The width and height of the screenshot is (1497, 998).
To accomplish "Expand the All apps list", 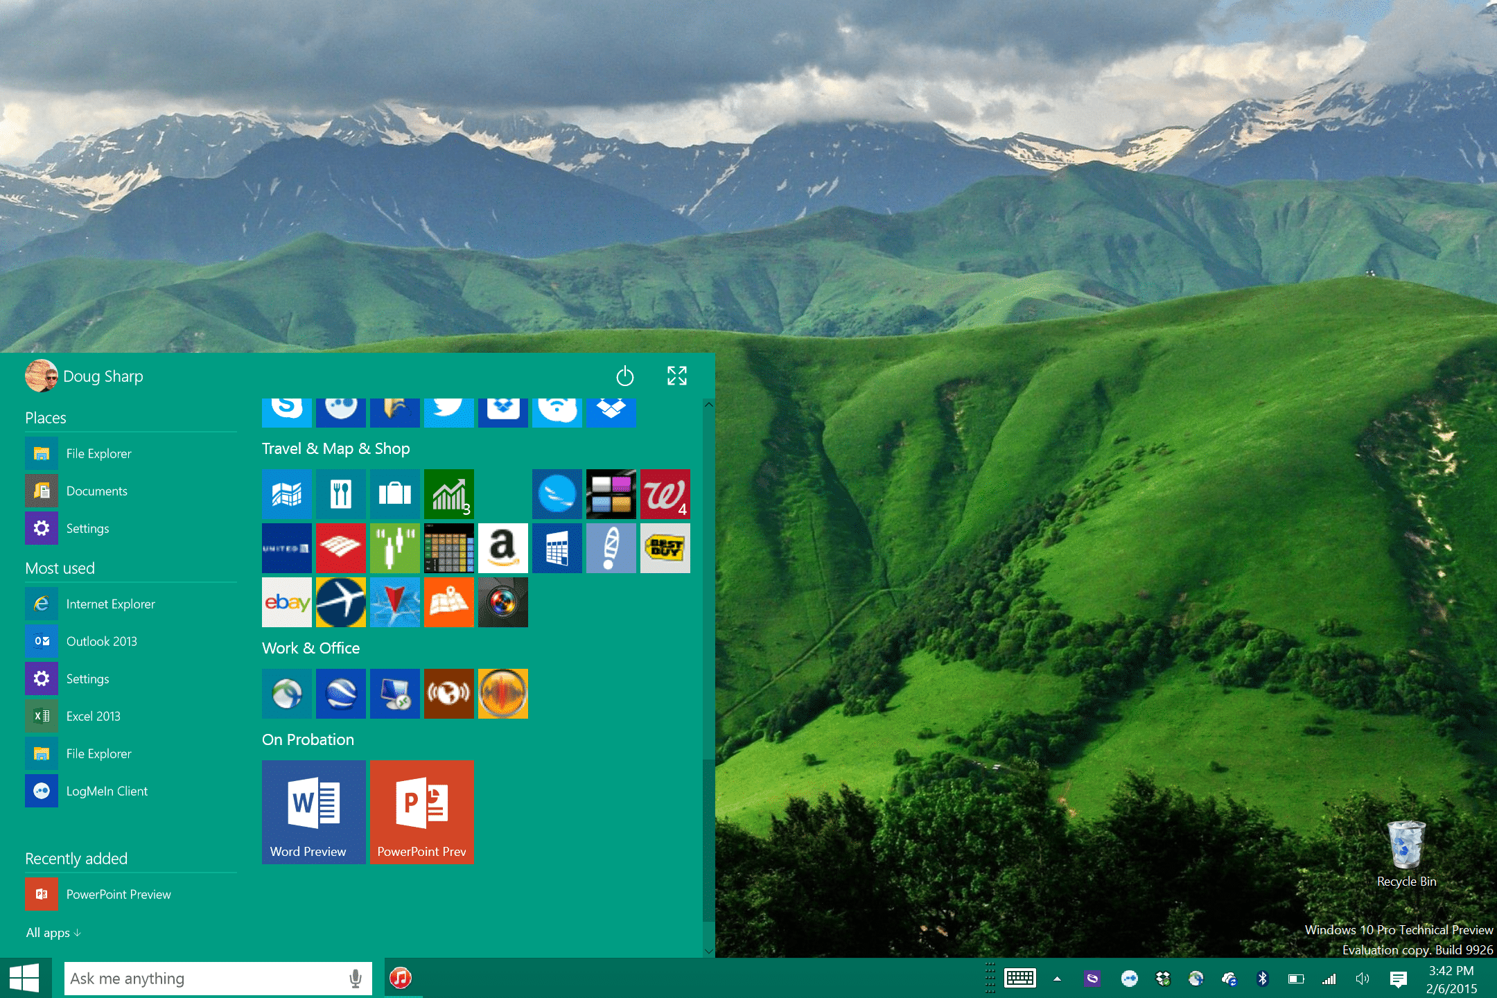I will coord(53,932).
